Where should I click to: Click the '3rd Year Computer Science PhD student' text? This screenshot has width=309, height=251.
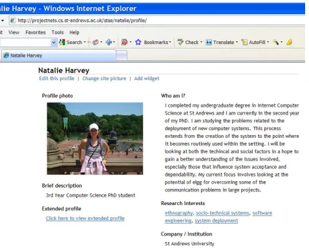coord(91,195)
